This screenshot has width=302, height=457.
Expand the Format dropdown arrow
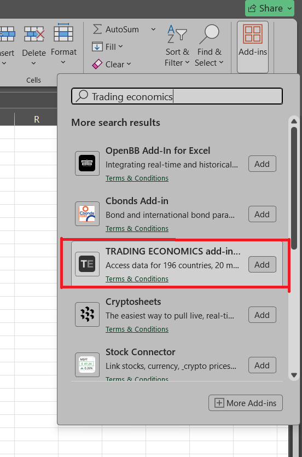click(63, 62)
